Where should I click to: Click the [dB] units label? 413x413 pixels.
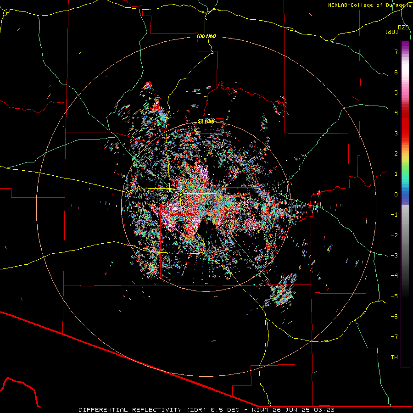(x=392, y=32)
